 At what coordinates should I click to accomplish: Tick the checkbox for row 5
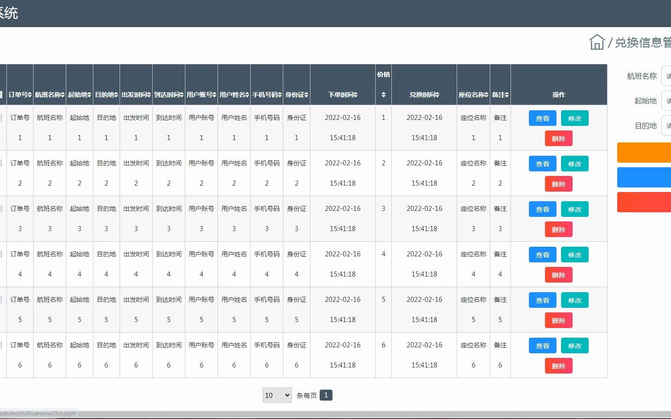tap(1, 300)
